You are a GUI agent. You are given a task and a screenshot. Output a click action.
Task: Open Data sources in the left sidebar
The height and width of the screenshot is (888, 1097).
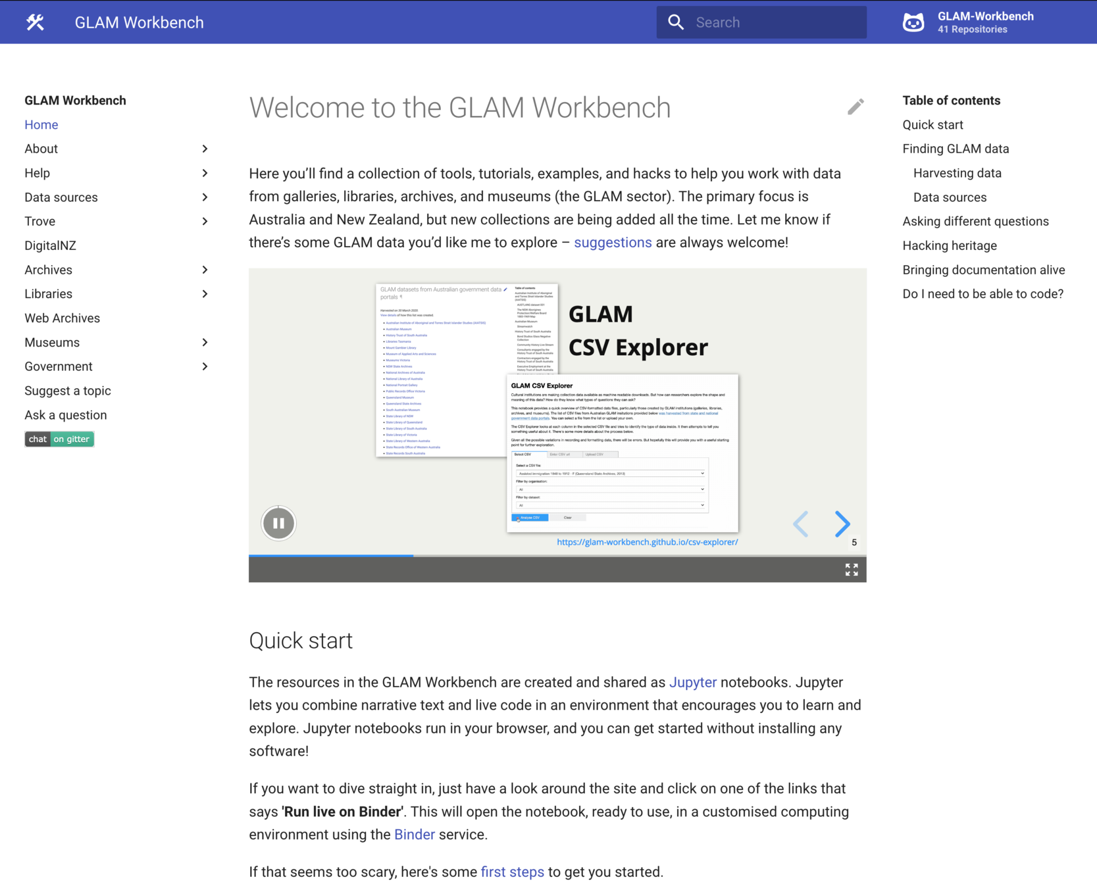[x=61, y=197]
